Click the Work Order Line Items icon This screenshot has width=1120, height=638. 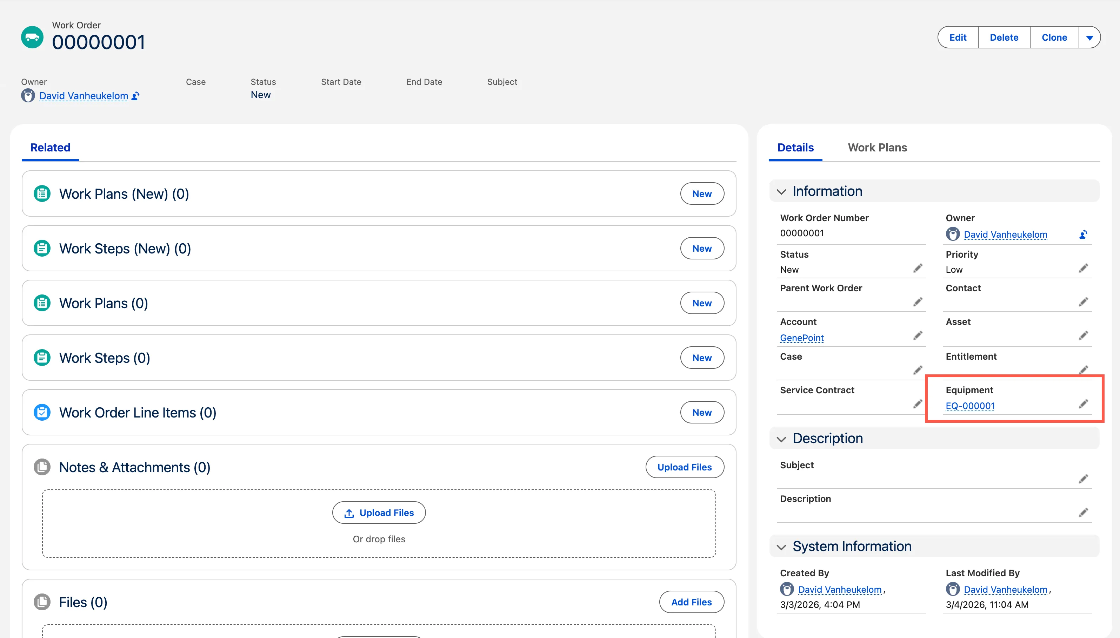pyautogui.click(x=42, y=412)
